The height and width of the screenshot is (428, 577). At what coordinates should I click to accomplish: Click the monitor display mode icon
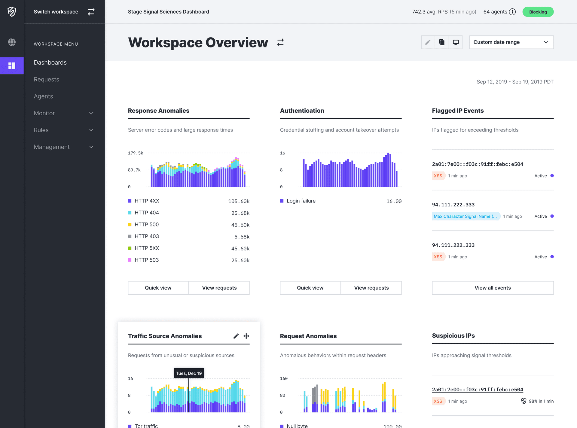click(x=456, y=42)
